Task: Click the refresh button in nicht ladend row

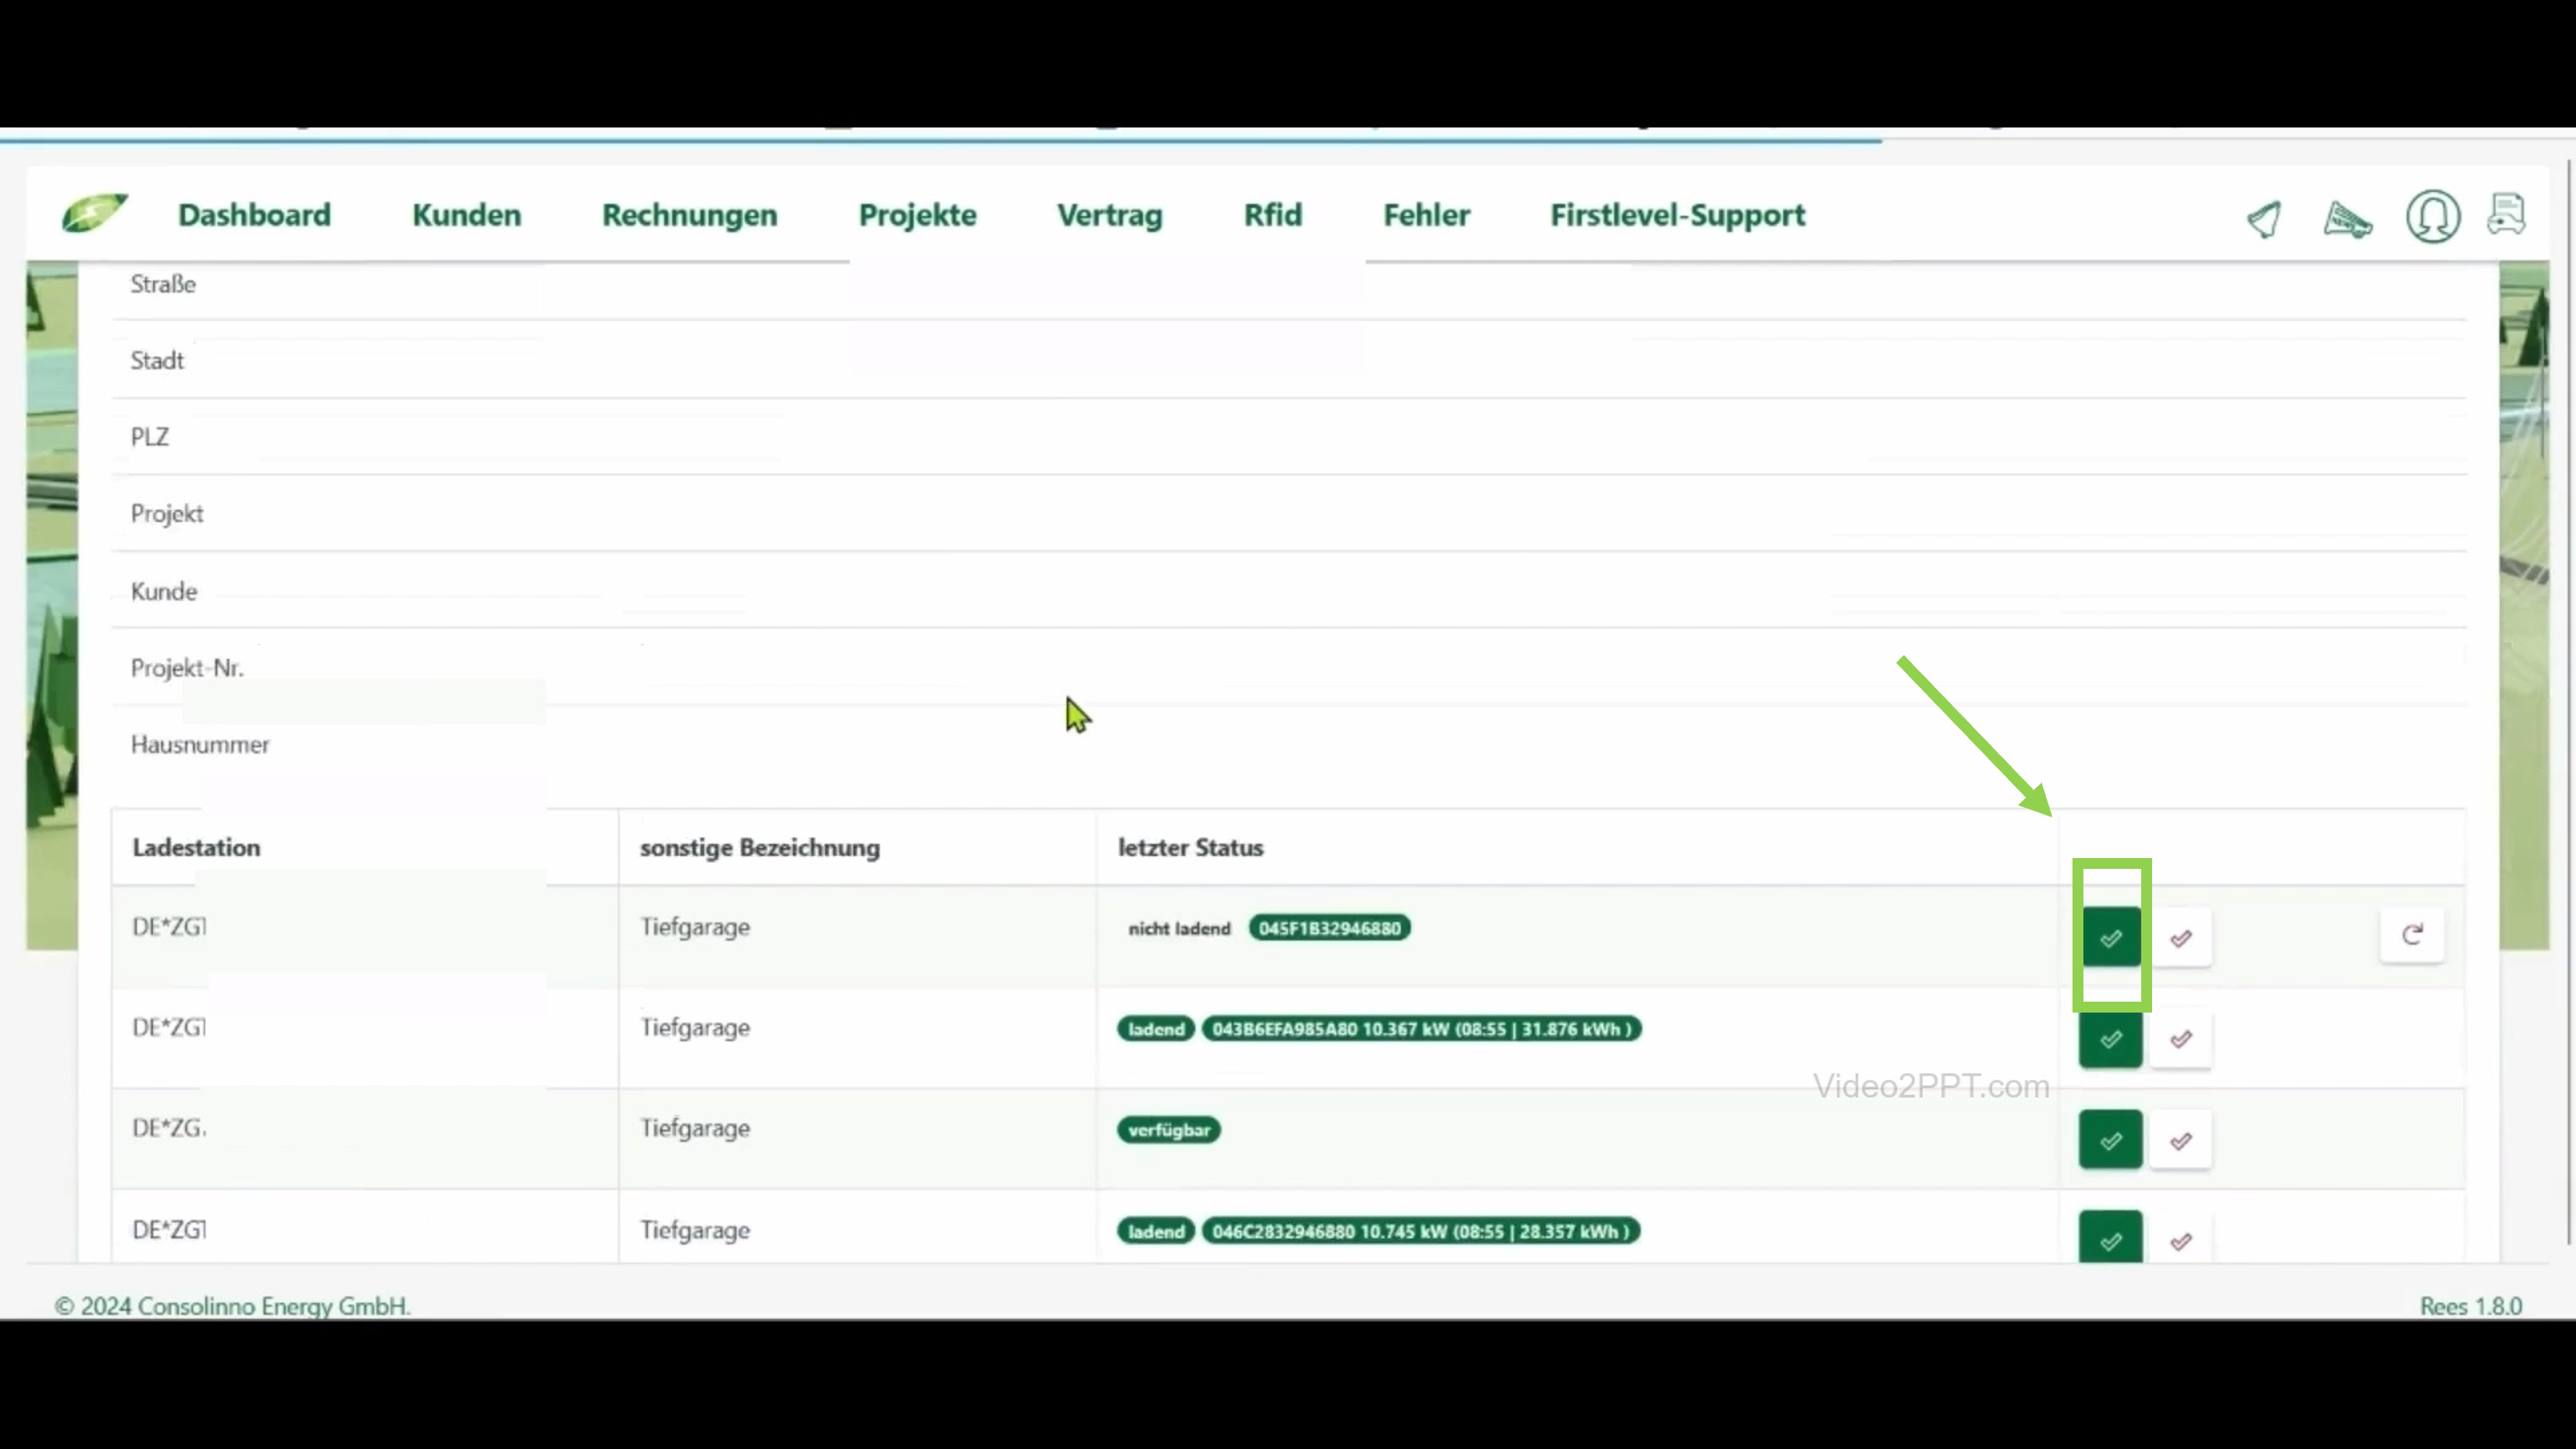Action: 2412,934
